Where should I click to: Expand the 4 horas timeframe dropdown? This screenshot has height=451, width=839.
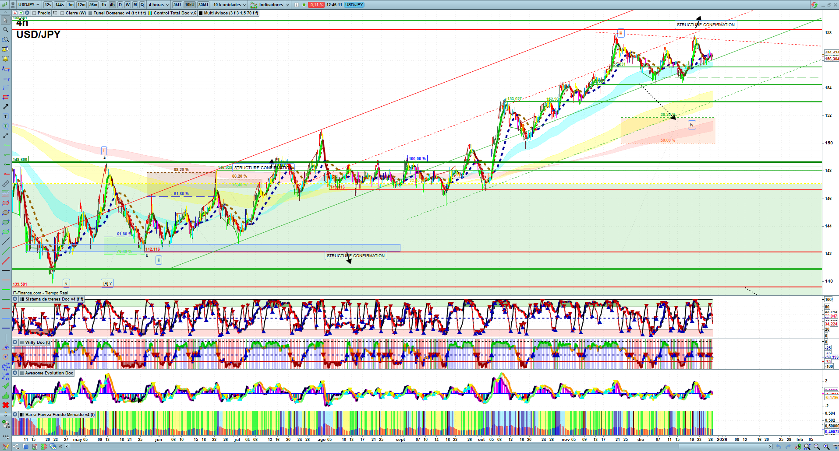[159, 5]
